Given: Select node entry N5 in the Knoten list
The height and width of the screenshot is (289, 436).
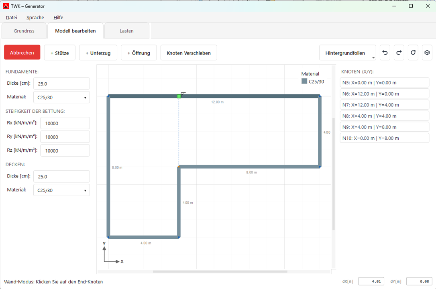Looking at the screenshot, I should [384, 82].
